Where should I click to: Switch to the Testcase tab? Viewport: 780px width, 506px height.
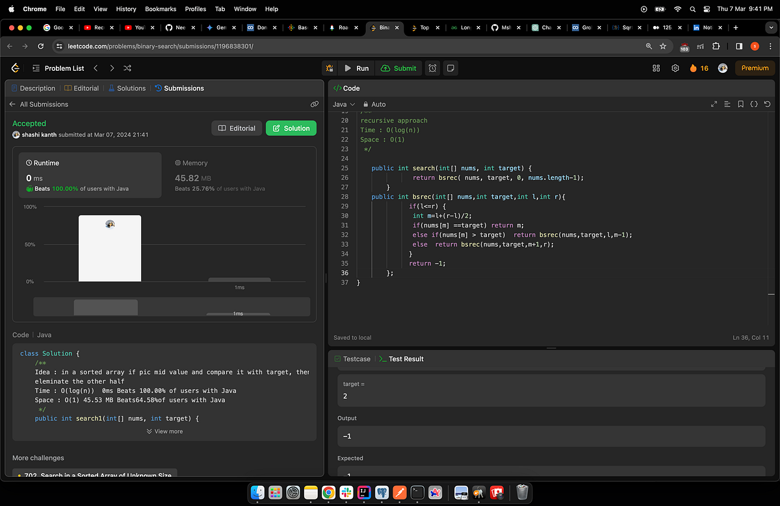[352, 359]
